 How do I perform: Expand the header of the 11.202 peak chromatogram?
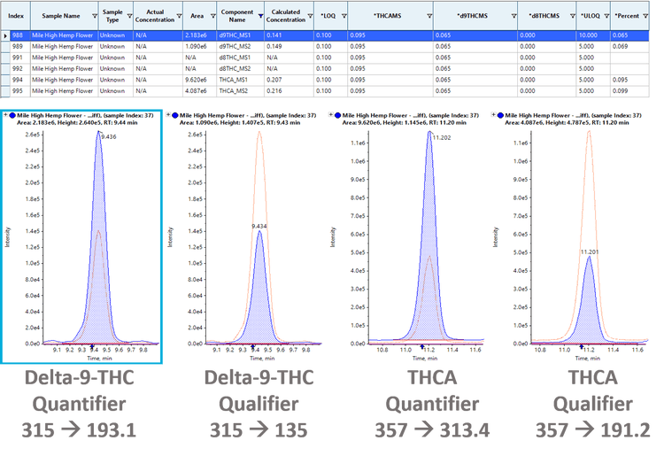click(x=330, y=115)
